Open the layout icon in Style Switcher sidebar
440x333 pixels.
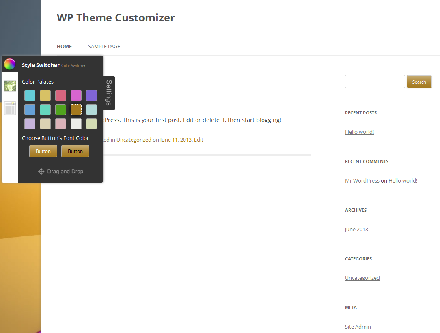[x=10, y=108]
